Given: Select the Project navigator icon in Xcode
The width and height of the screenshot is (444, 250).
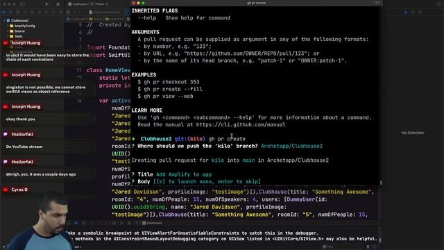Looking at the screenshot, I should coord(4,12).
